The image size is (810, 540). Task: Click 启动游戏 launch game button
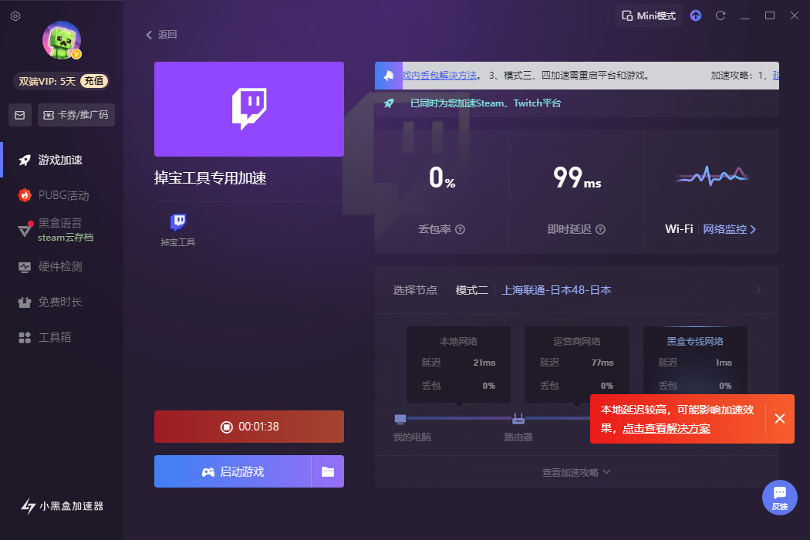tap(232, 471)
